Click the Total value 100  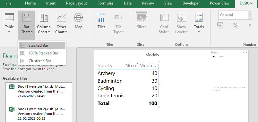pos(153,103)
